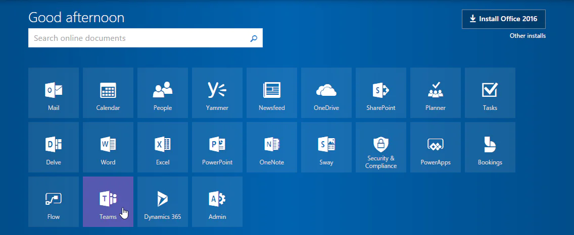Launch the Delve app
The width and height of the screenshot is (574, 235).
coord(54,147)
